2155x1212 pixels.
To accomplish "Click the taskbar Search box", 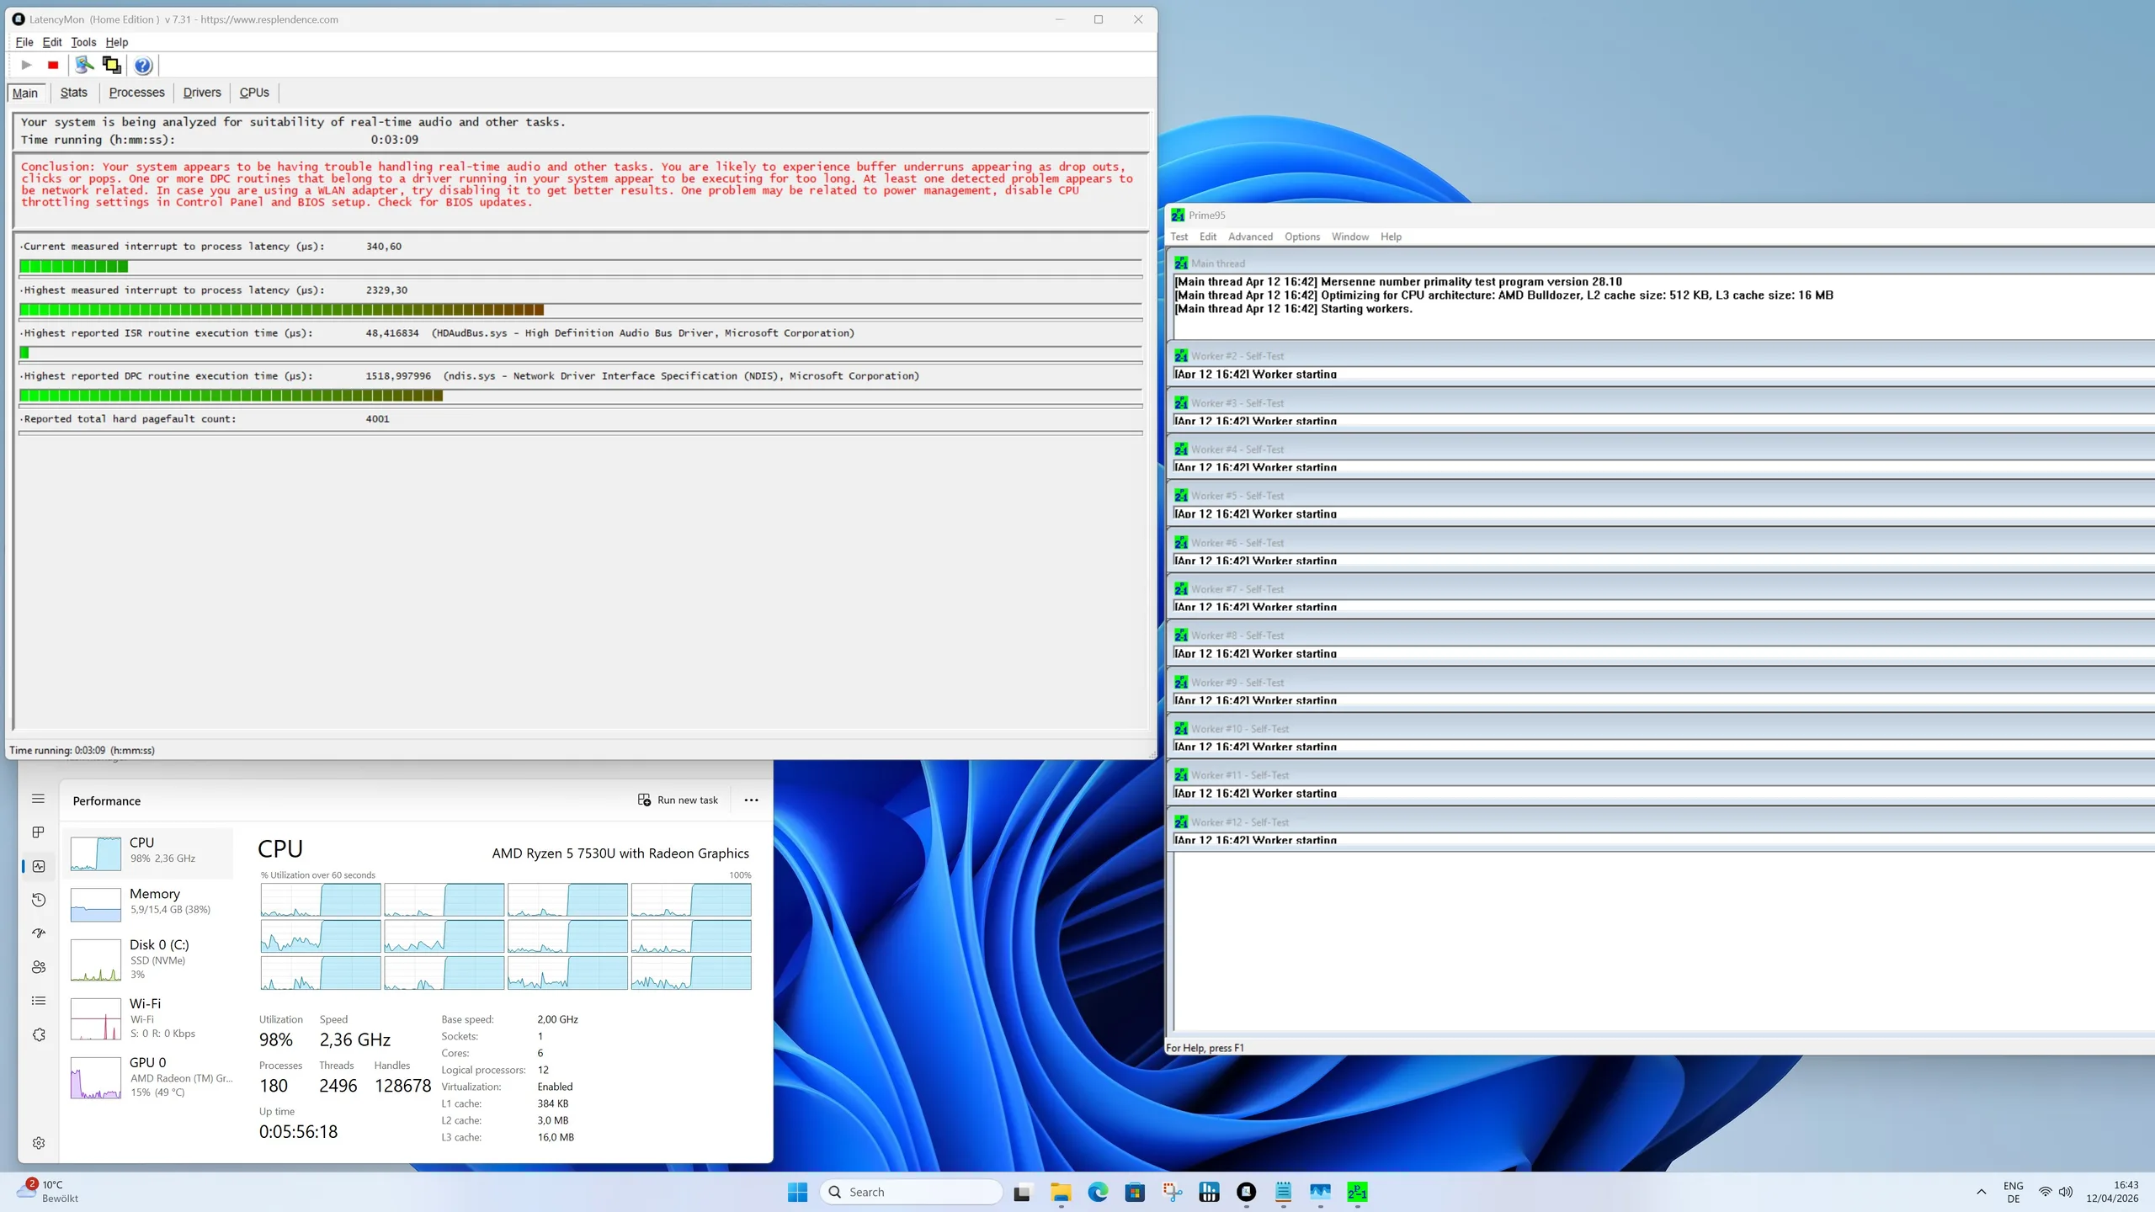I will (912, 1192).
